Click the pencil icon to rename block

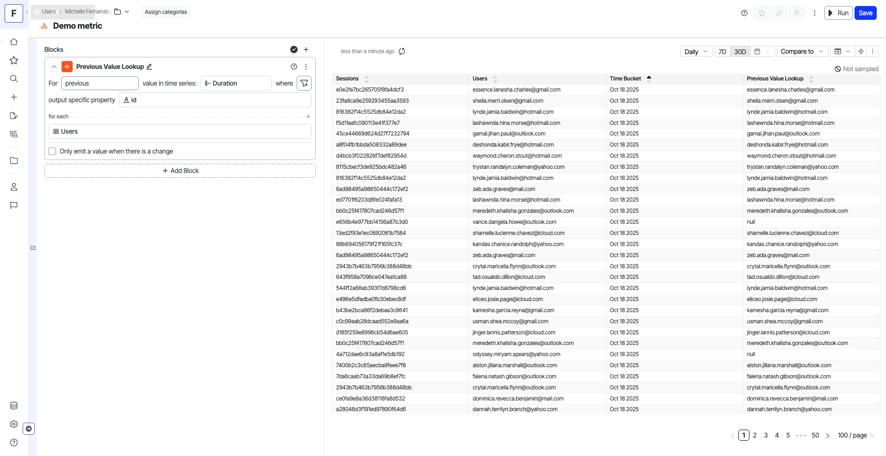tap(150, 67)
